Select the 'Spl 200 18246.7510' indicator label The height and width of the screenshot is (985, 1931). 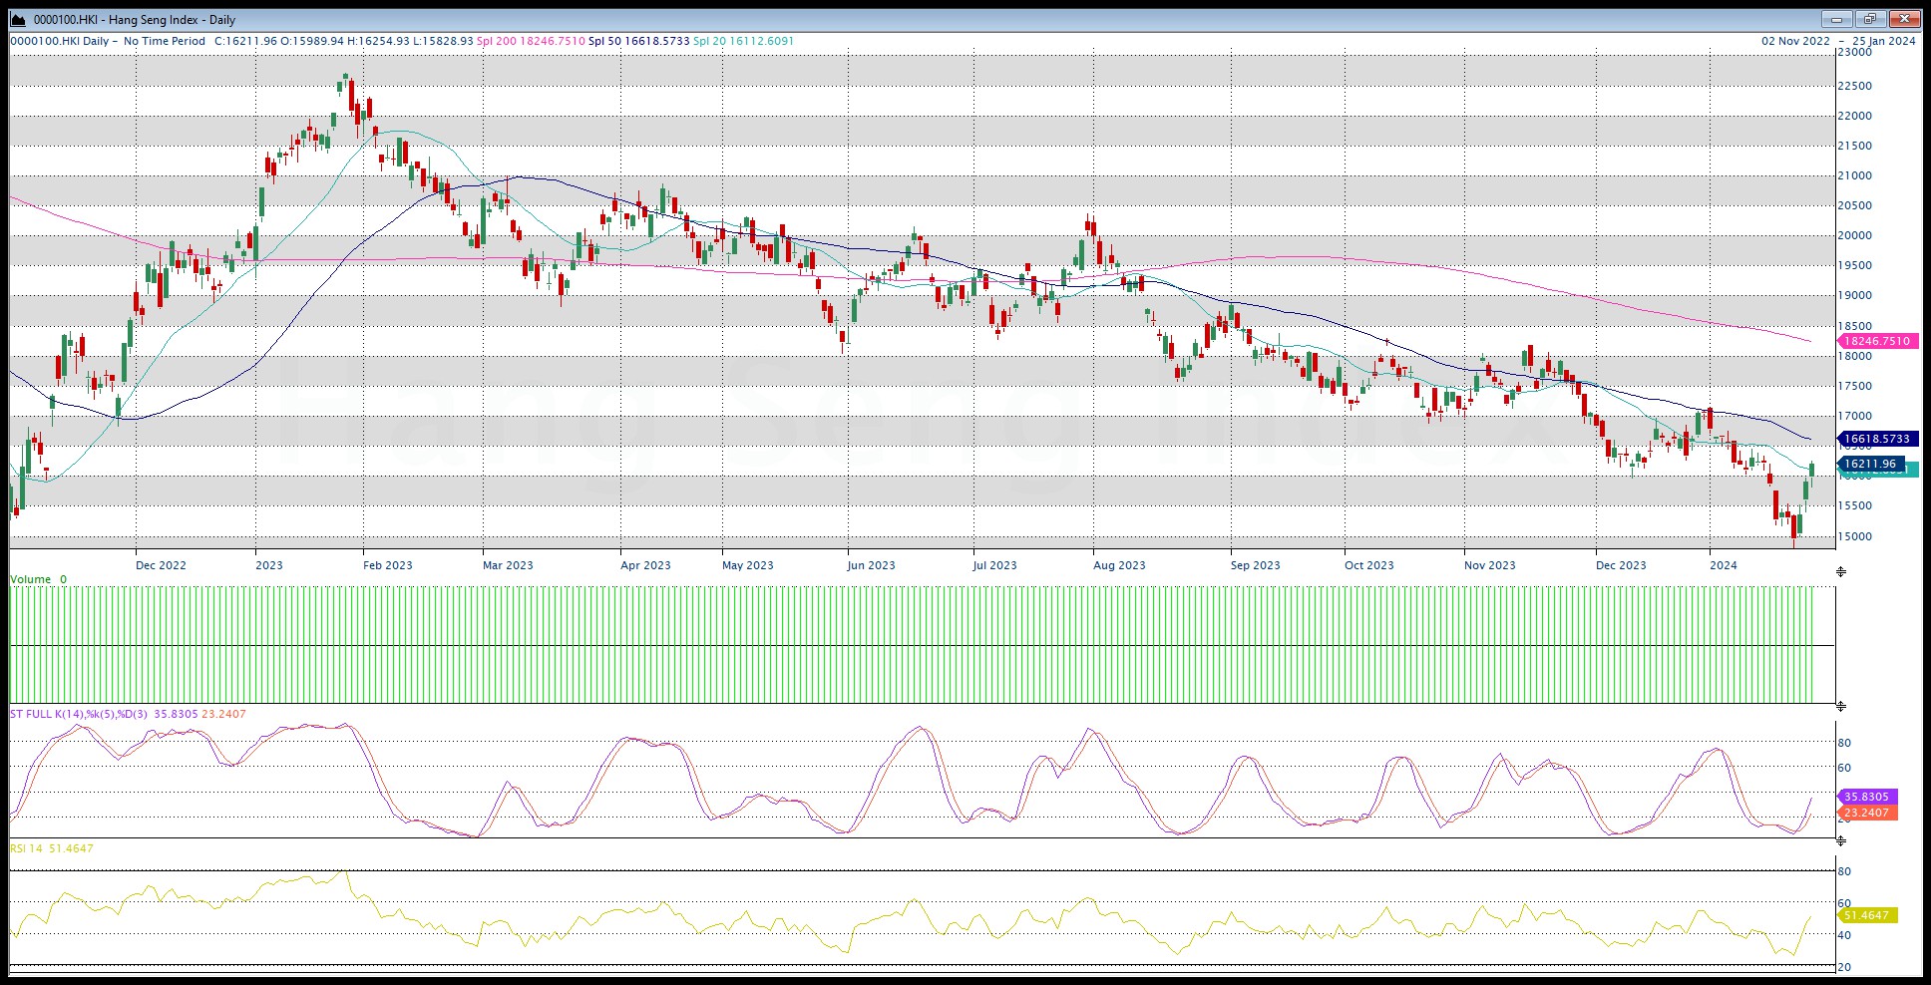(531, 41)
